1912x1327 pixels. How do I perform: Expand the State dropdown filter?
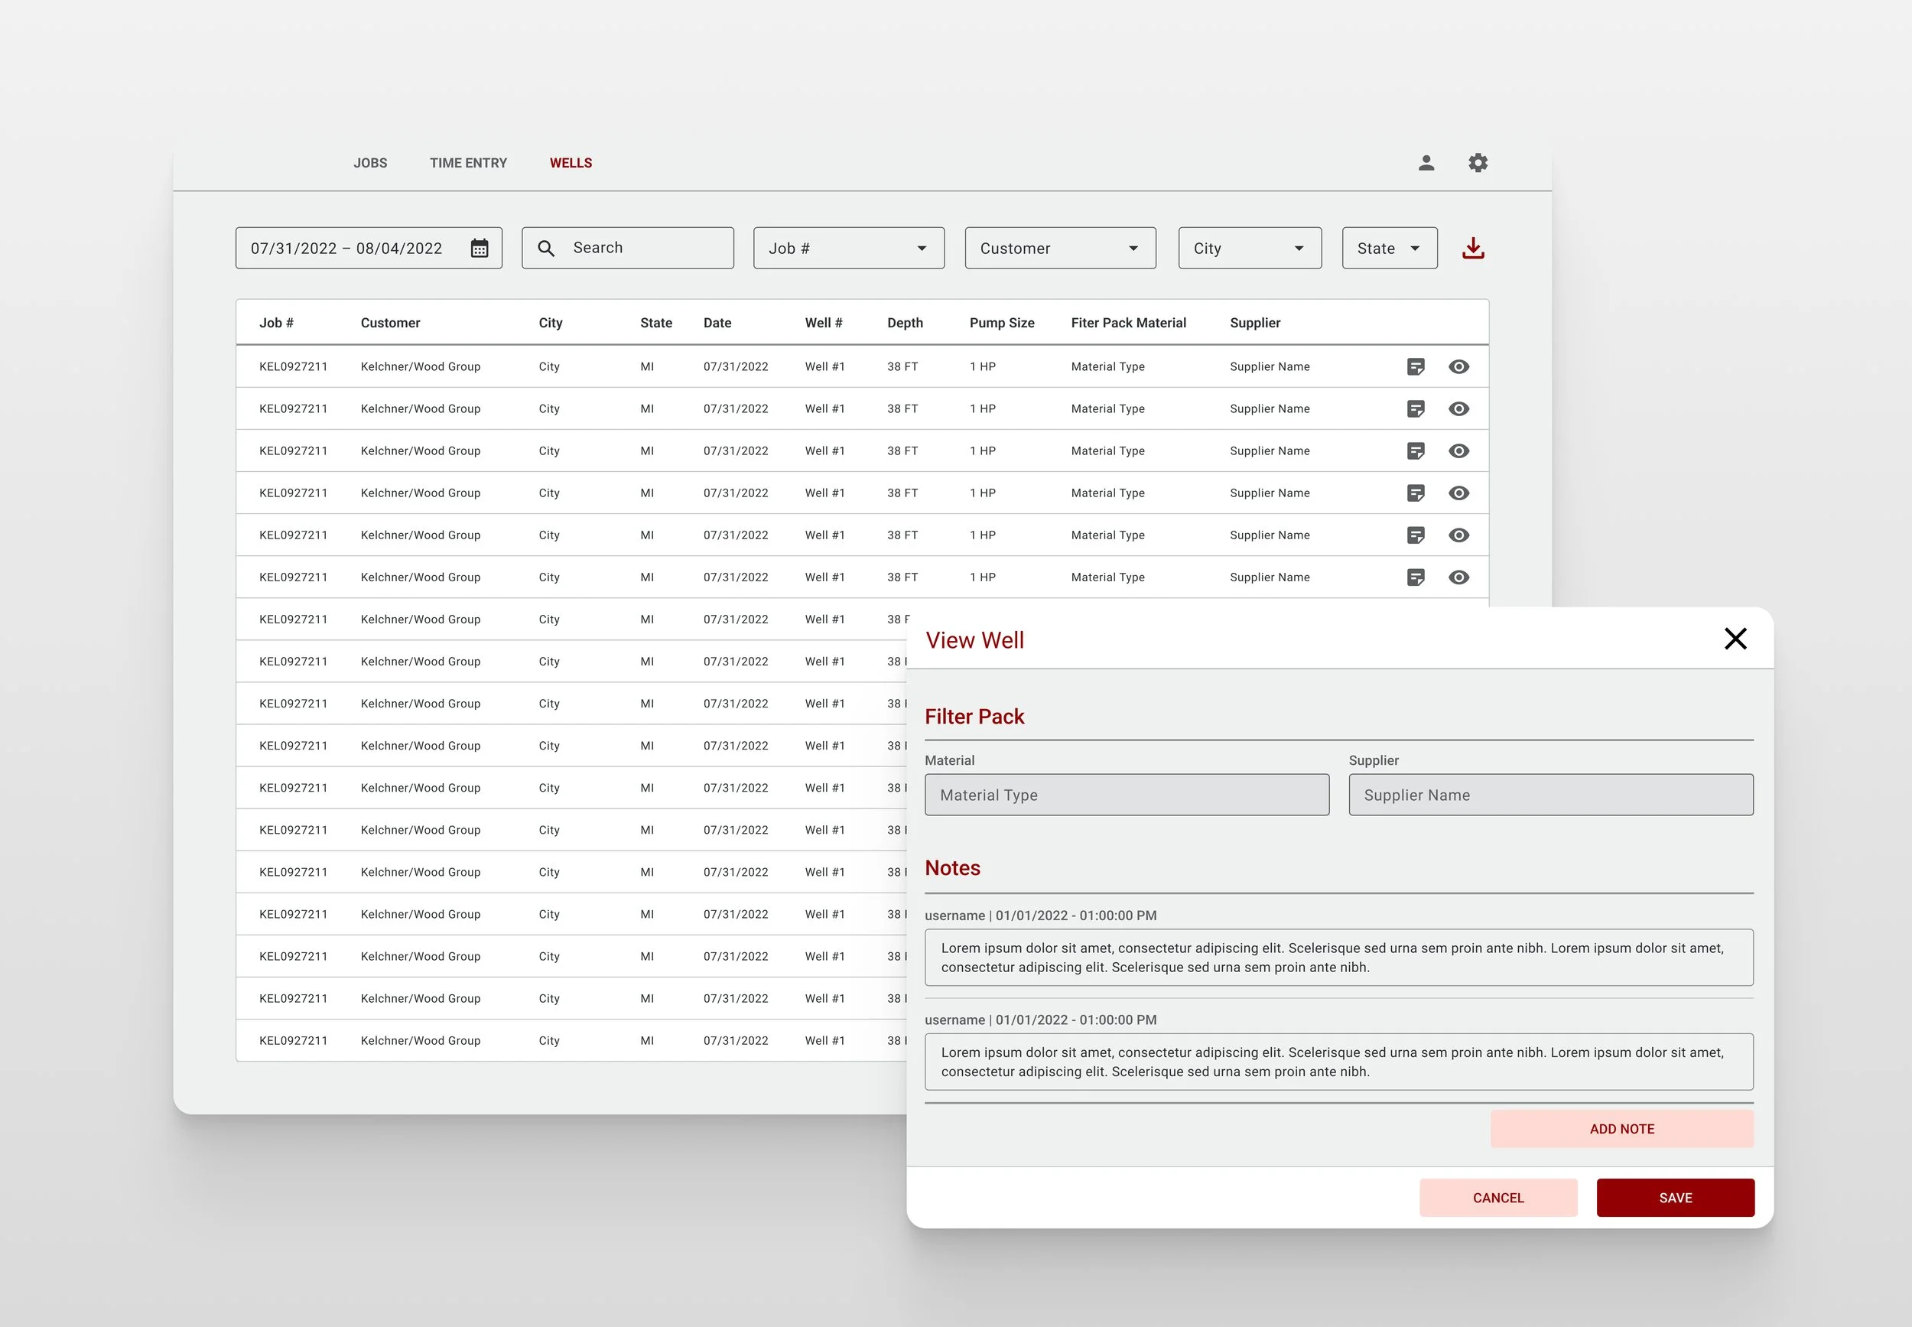pos(1388,248)
